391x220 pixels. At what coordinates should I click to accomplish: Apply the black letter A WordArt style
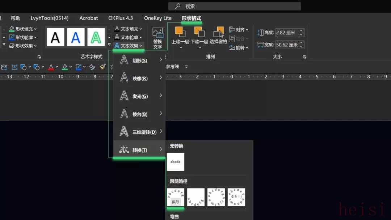(55, 37)
